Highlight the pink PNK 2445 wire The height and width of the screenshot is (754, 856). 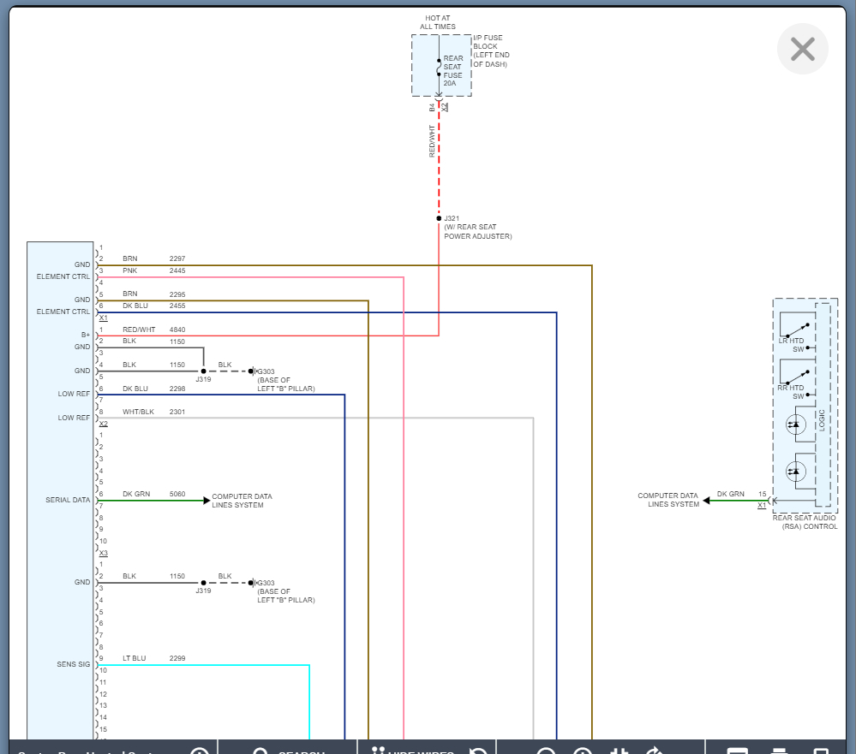[x=257, y=277]
